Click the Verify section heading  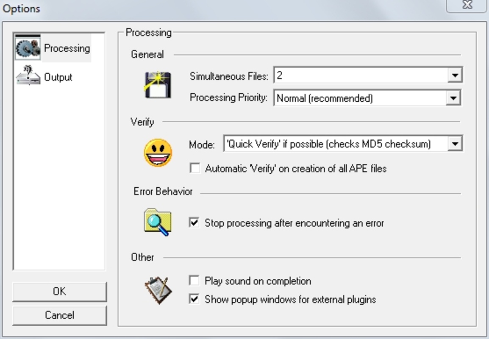tap(142, 122)
